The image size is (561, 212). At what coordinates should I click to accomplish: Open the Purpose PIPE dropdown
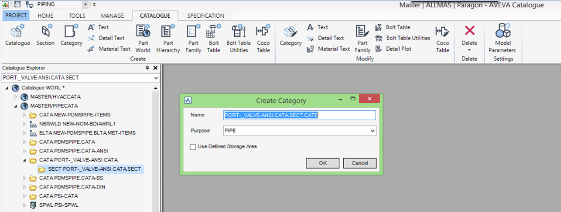click(373, 131)
